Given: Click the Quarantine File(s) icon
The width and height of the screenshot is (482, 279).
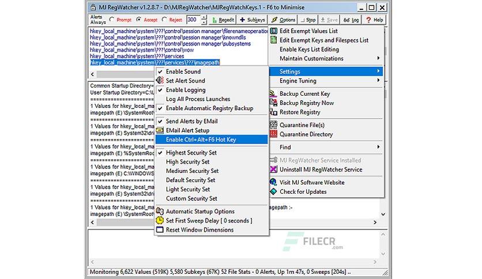Looking at the screenshot, I should tap(273, 125).
